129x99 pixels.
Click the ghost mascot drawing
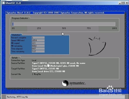point(97,46)
